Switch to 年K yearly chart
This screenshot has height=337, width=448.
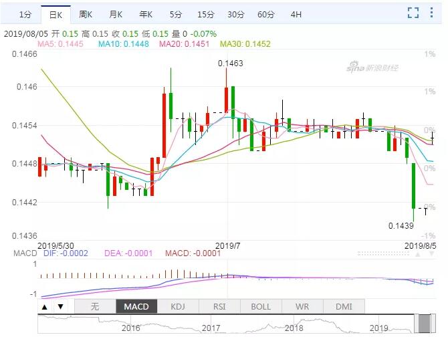point(145,14)
